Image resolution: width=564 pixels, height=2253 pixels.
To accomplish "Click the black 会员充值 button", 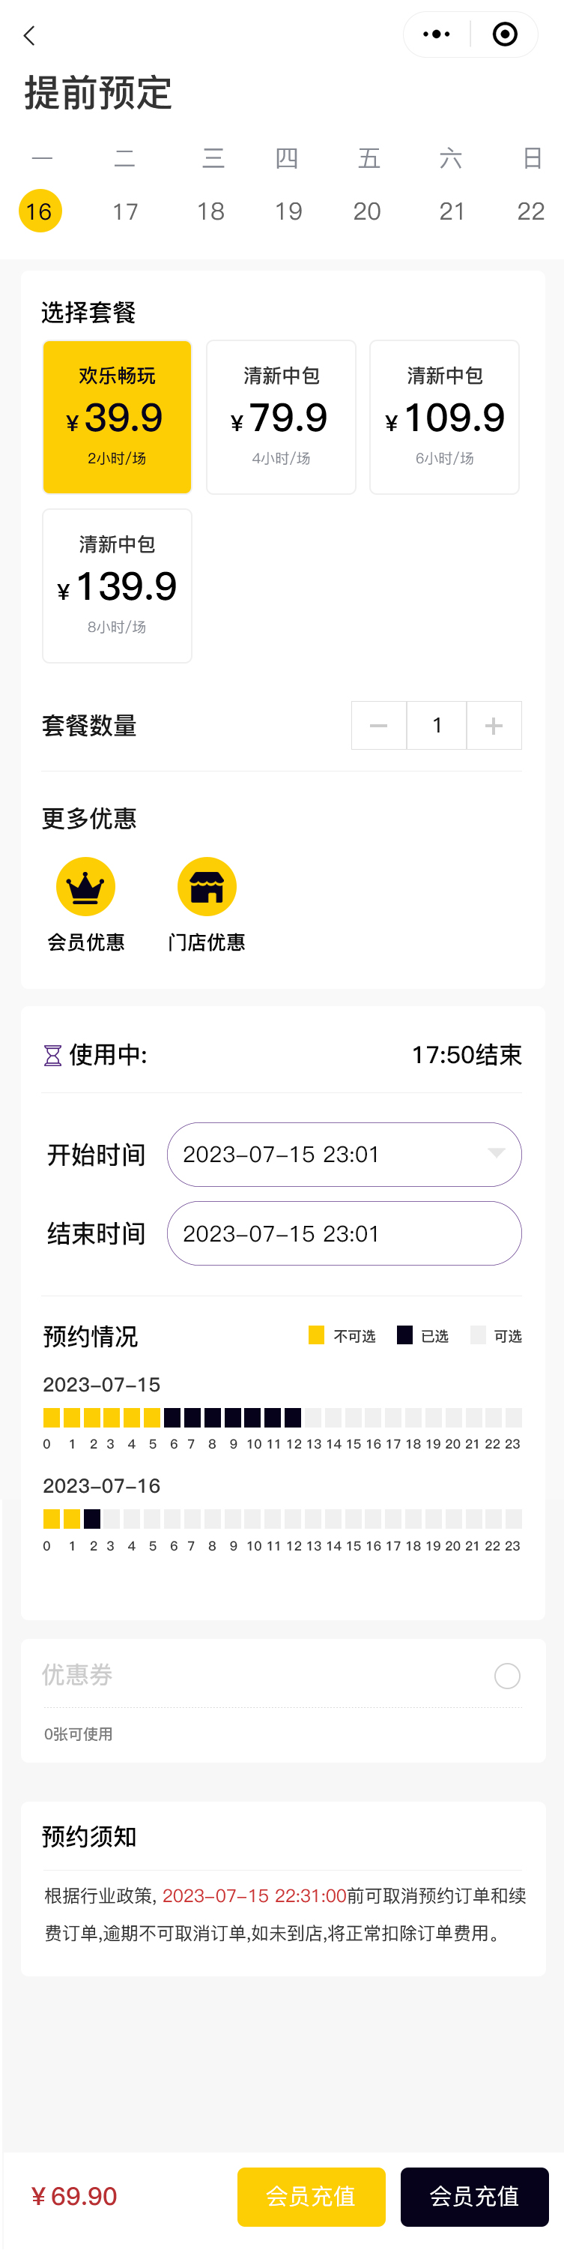I will [474, 2196].
